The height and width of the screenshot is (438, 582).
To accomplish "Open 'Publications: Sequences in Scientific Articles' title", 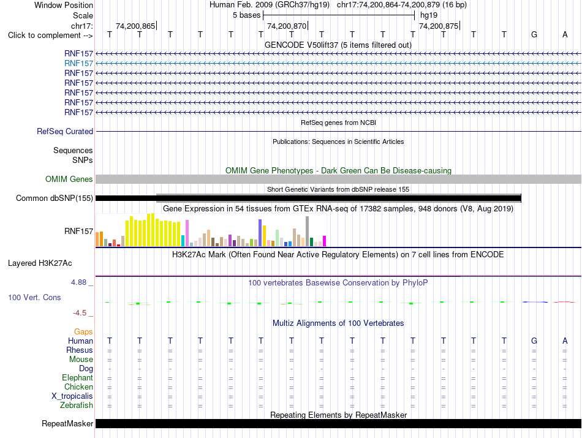I will click(338, 142).
